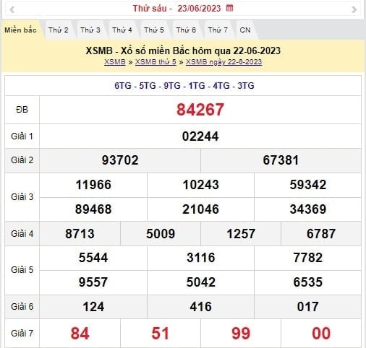366x348 pixels.
Task: Click the number 34369
Action: [308, 209]
